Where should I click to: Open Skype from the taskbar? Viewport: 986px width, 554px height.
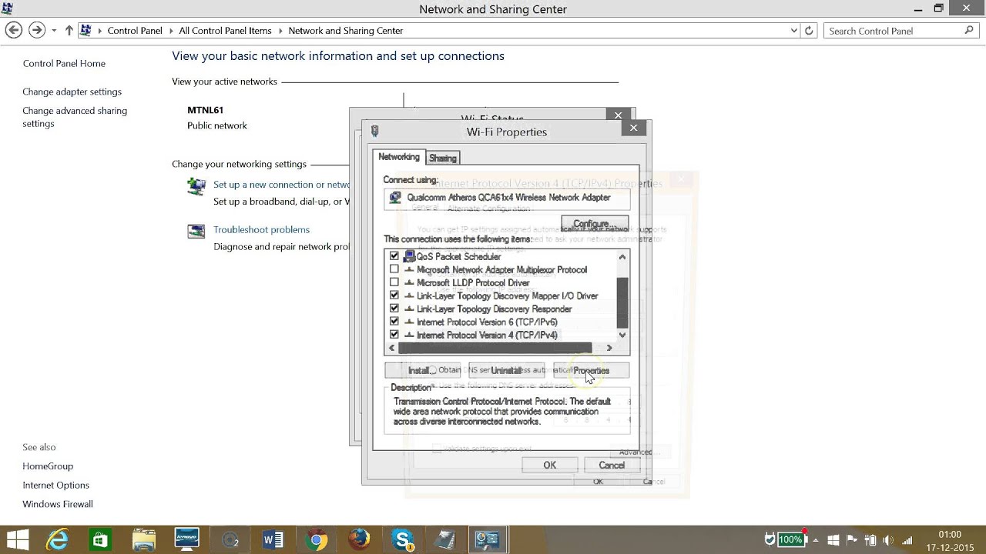click(402, 540)
